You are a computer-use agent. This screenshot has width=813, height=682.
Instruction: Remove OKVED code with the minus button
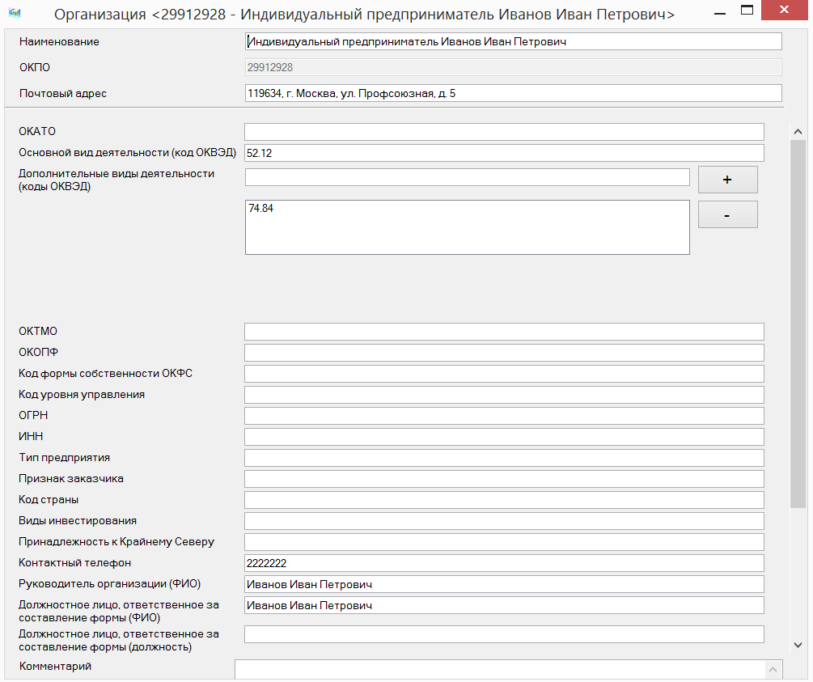(x=727, y=215)
